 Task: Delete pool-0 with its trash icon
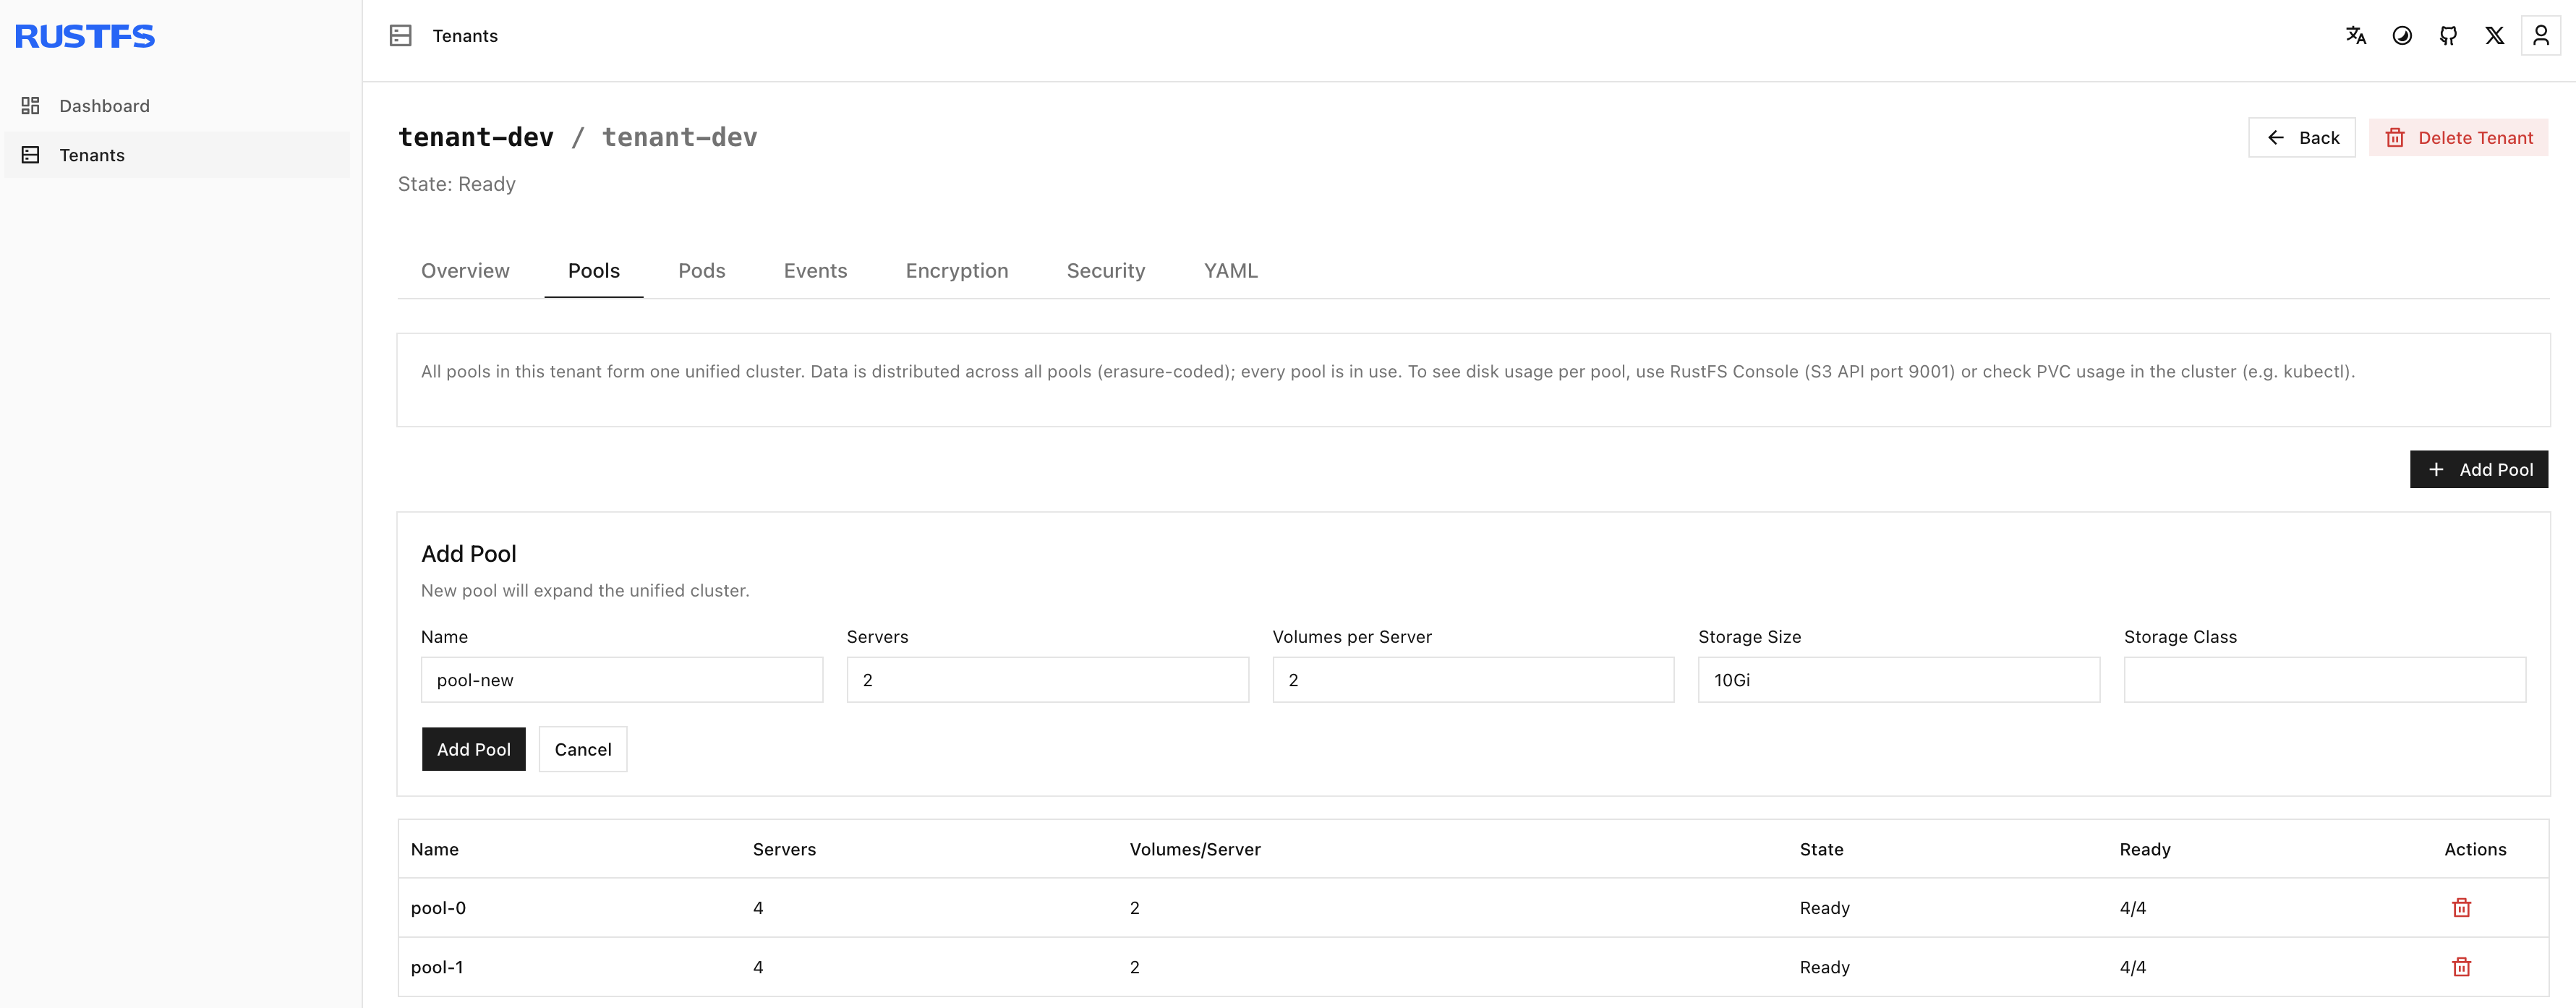click(2461, 908)
